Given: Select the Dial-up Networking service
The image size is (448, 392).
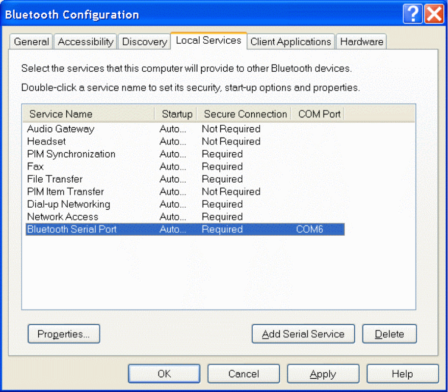Looking at the screenshot, I should [x=185, y=204].
